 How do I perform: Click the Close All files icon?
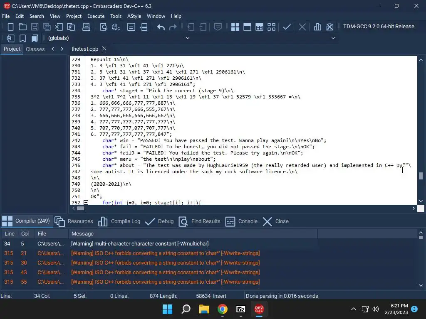[x=71, y=27]
